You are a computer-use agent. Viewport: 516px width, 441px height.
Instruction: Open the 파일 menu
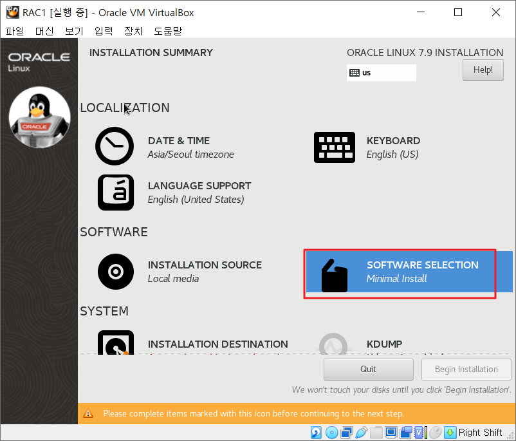click(15, 31)
